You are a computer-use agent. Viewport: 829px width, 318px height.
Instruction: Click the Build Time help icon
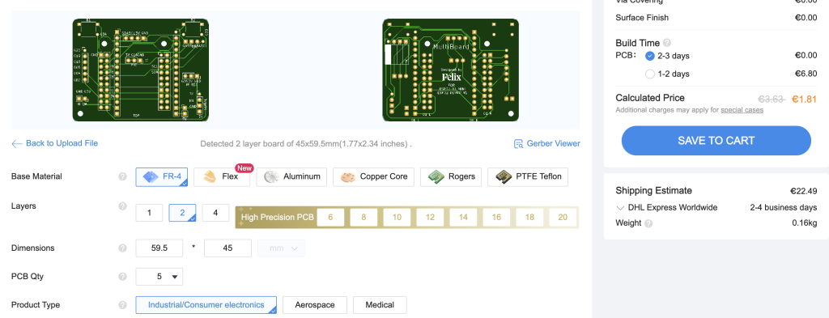coord(667,44)
